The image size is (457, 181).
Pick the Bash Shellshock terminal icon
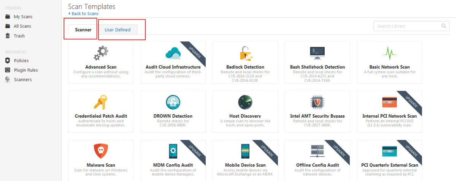click(x=317, y=53)
